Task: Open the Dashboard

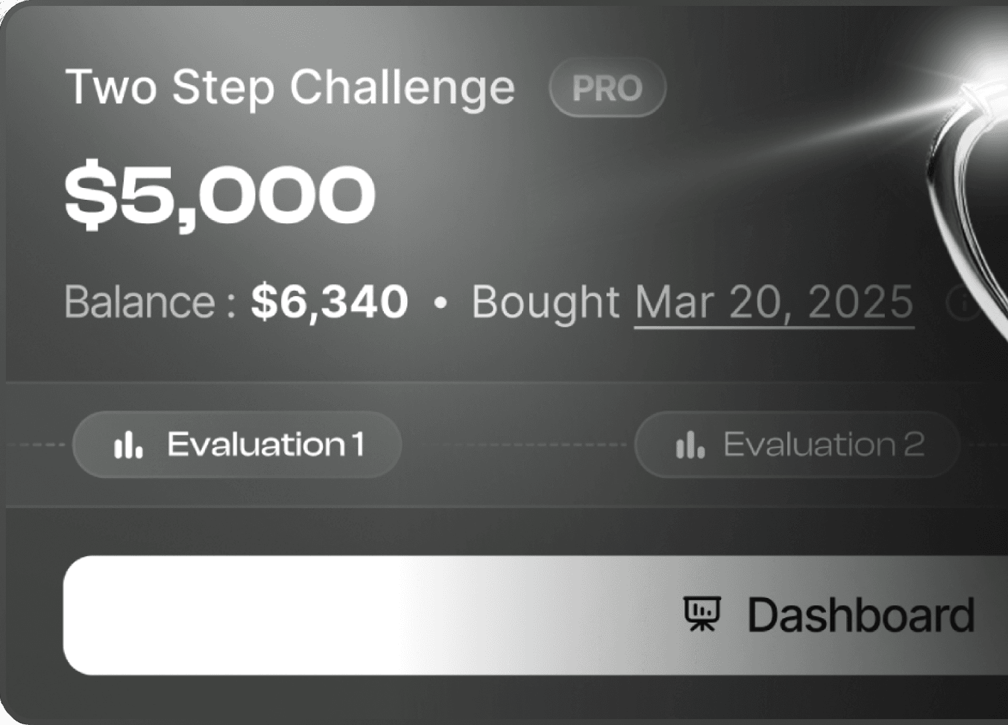Action: coord(858,614)
